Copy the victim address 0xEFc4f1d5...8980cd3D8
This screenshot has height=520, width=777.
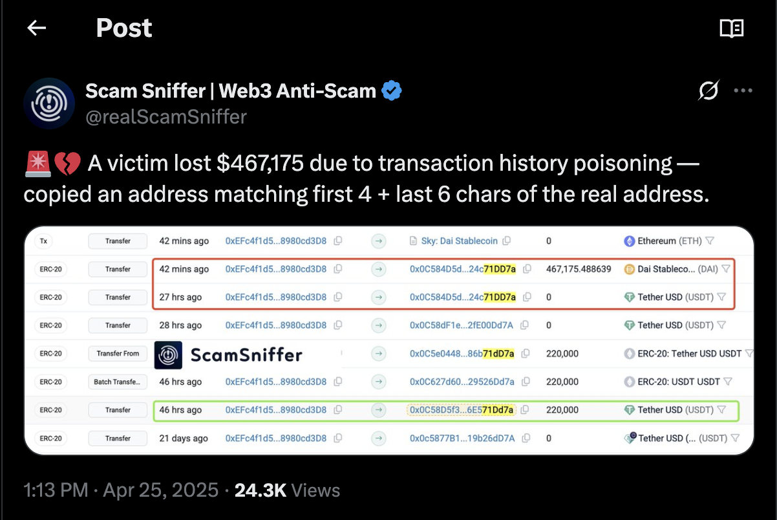tap(338, 241)
